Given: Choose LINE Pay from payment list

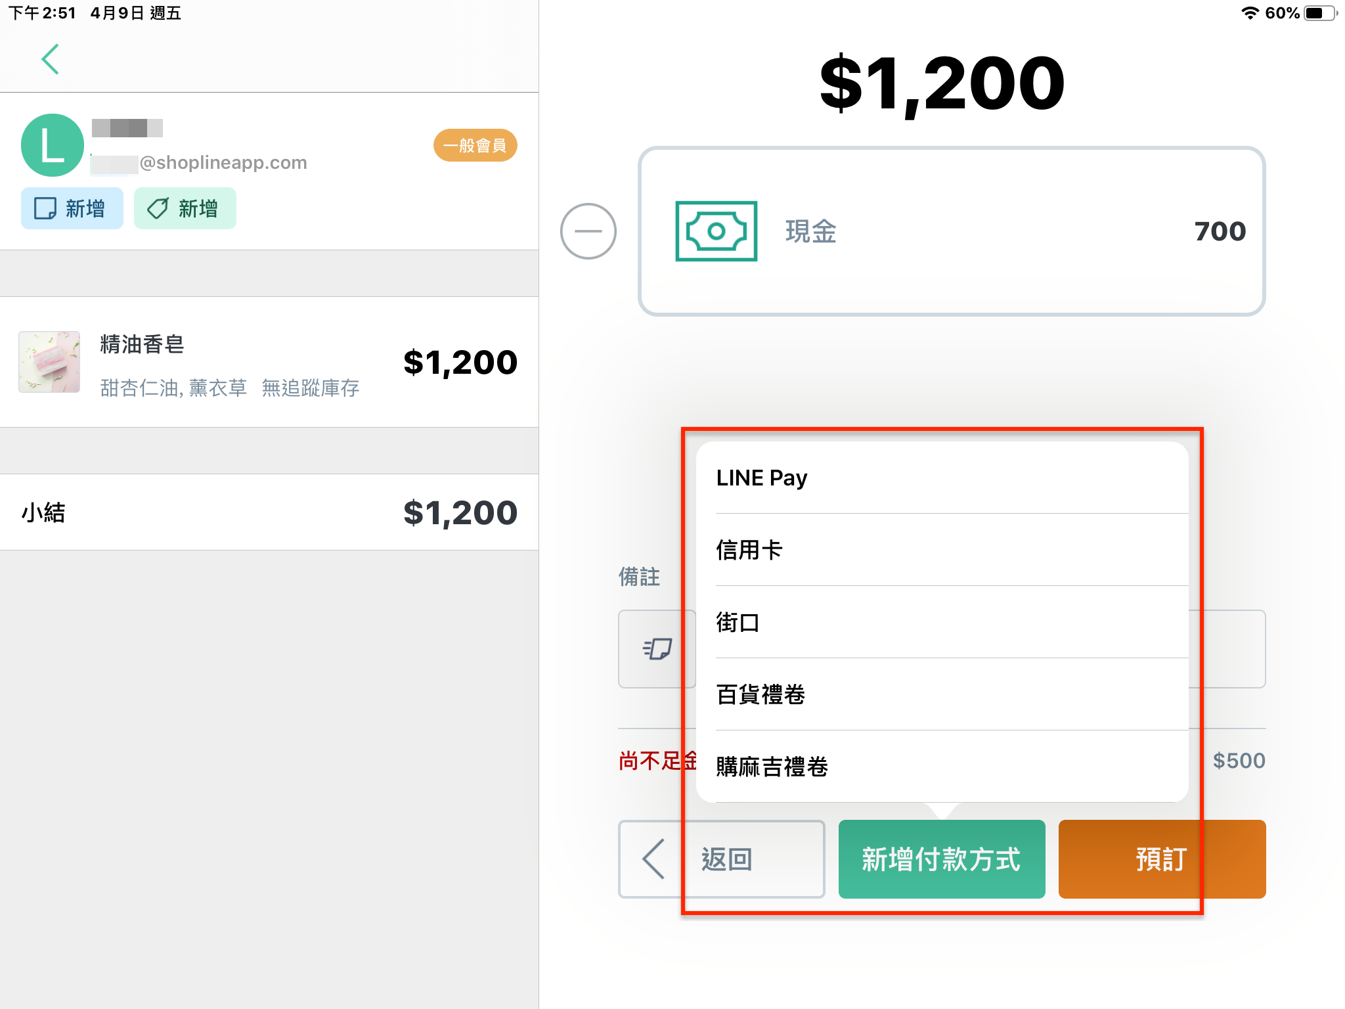Looking at the screenshot, I should [x=942, y=478].
